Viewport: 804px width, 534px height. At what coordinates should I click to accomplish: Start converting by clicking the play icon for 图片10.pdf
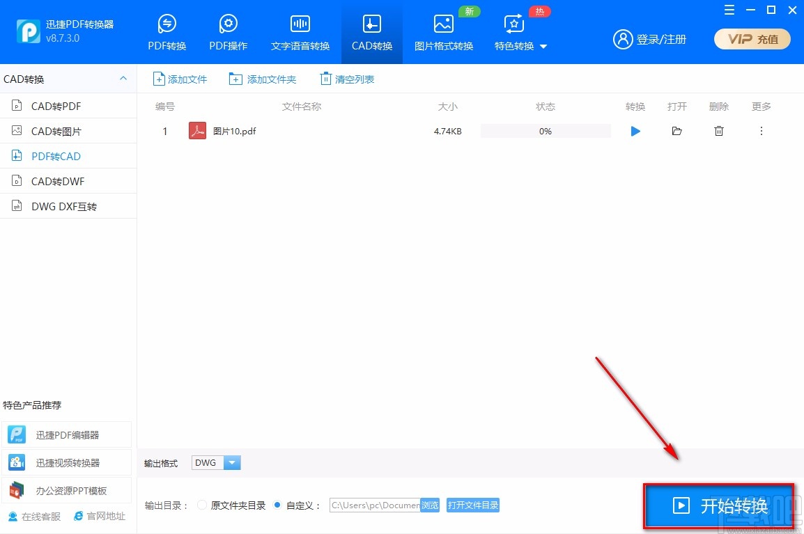(635, 131)
